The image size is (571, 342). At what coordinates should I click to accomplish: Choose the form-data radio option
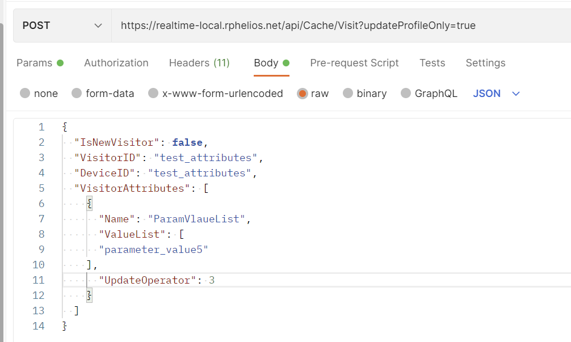pos(77,94)
